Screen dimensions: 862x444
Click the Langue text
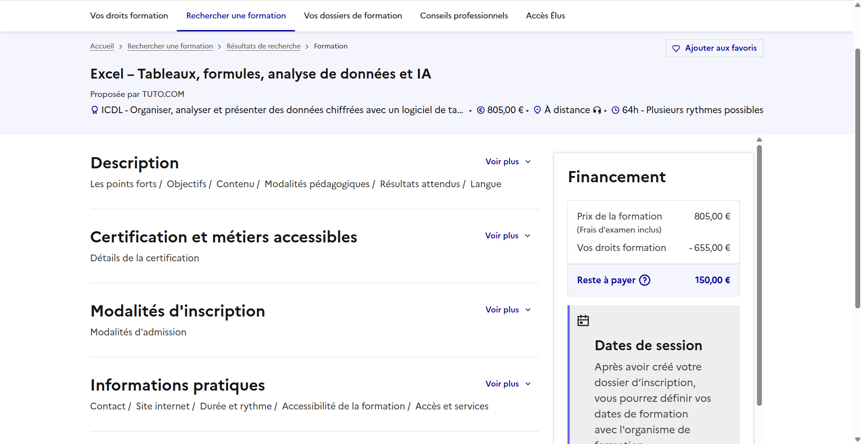click(486, 184)
